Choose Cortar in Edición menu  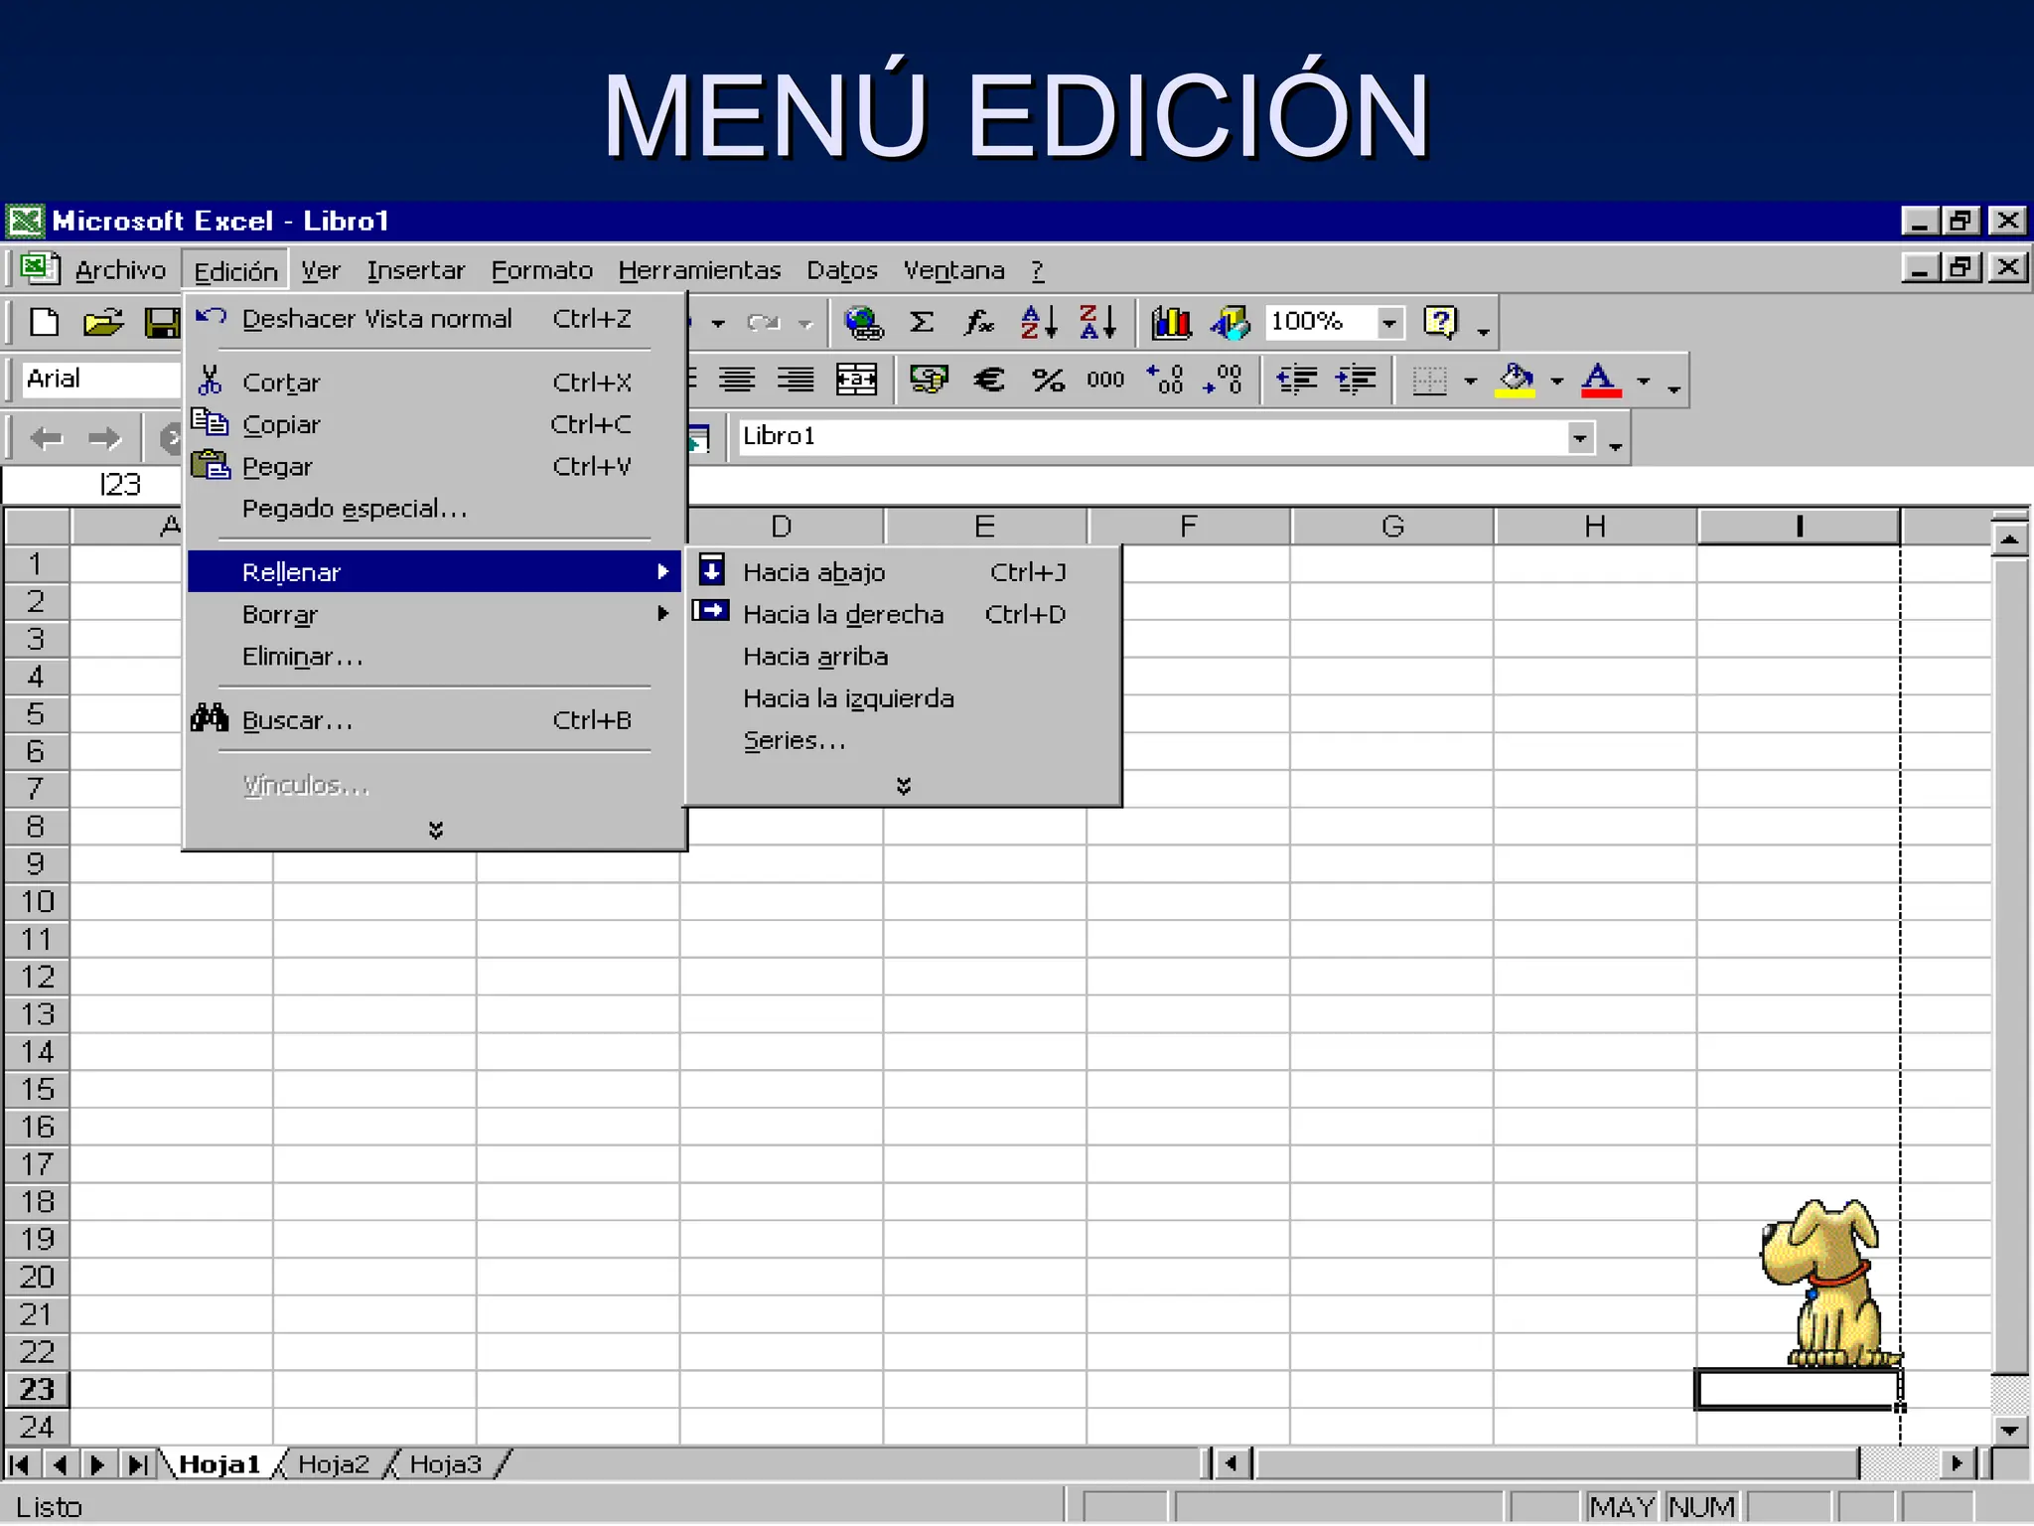(x=434, y=382)
